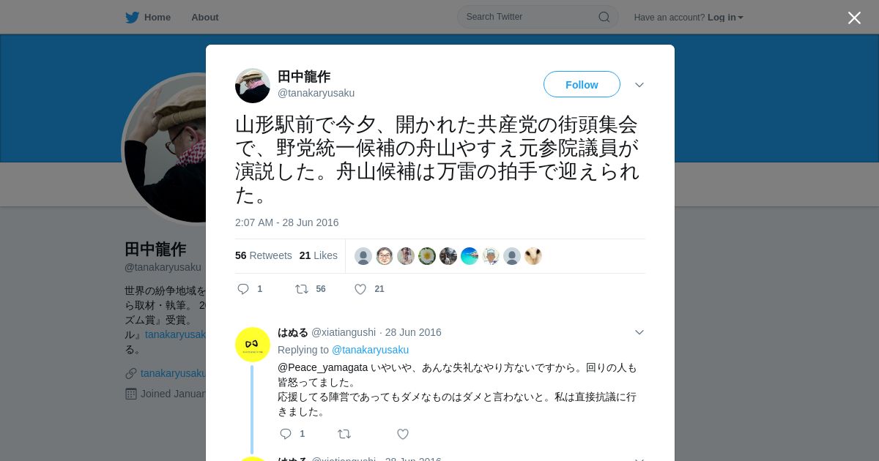Go to the About page
This screenshot has height=461, width=879.
click(x=205, y=18)
